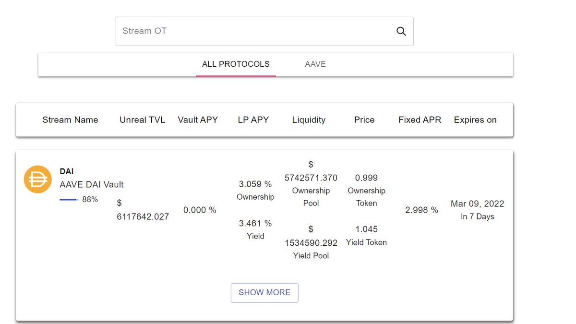This screenshot has height=324, width=576.
Task: Click the bold DAI stream title
Action: click(67, 171)
